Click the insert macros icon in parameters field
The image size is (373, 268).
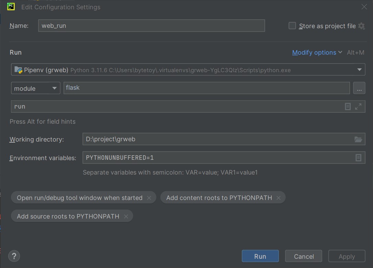pos(348,107)
